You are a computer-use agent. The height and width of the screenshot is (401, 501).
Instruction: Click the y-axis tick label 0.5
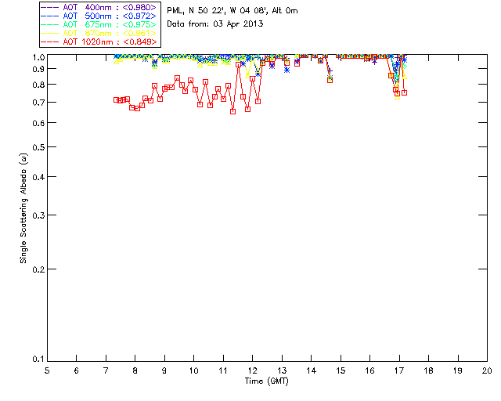pos(38,147)
